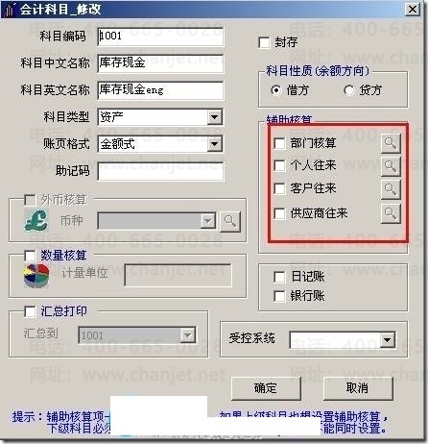Tick the 日记账 checkbox

pos(279,277)
